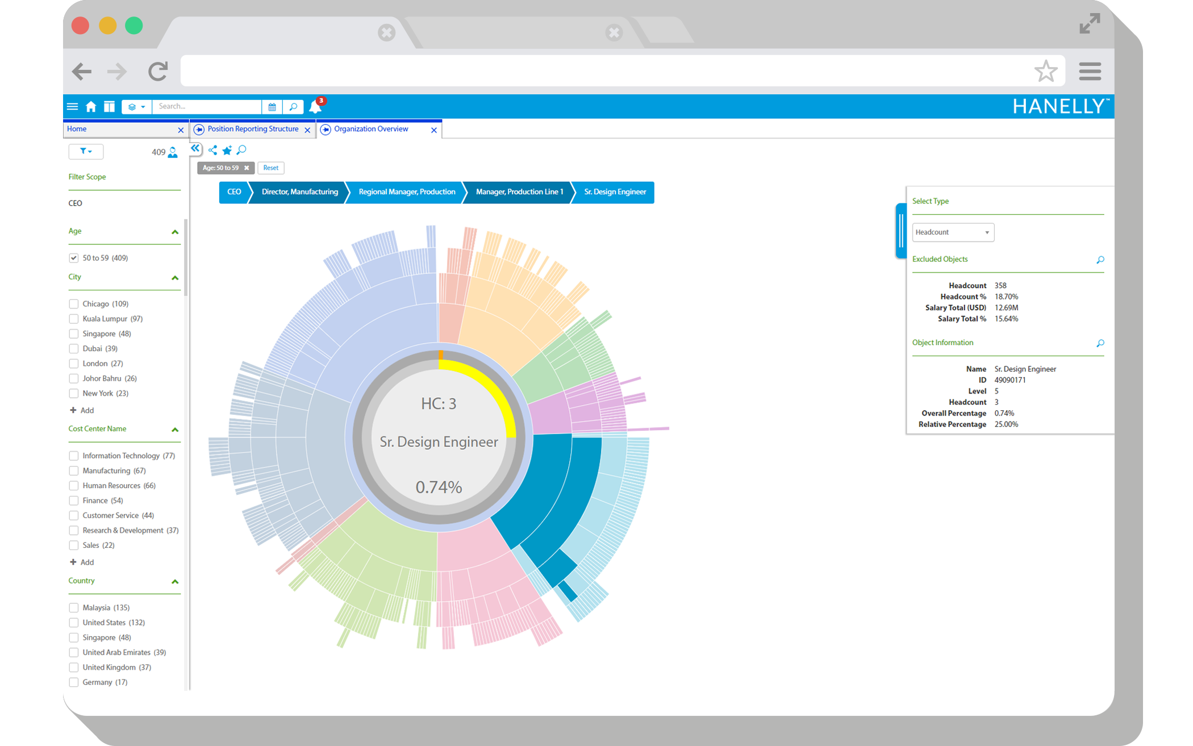
Task: Uncheck the 50 to 59 age checkbox
Action: coord(74,258)
